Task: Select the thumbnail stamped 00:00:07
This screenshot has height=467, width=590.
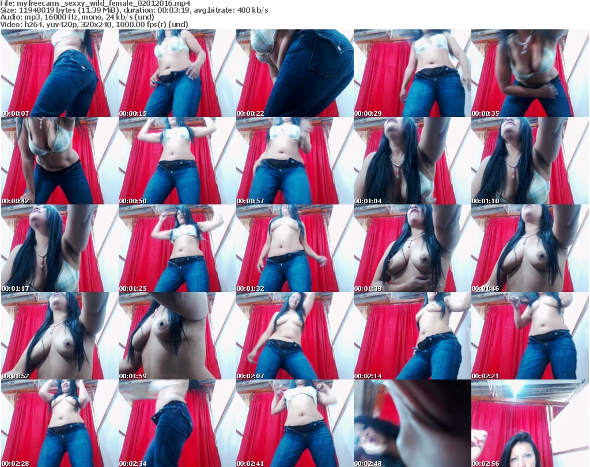Action: [x=60, y=73]
